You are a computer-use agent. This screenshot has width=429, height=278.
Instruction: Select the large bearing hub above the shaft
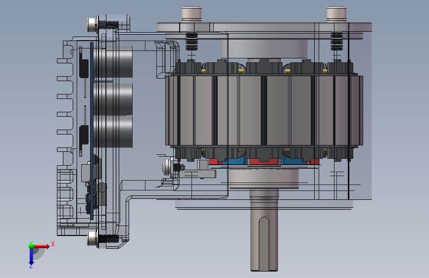(x=264, y=179)
